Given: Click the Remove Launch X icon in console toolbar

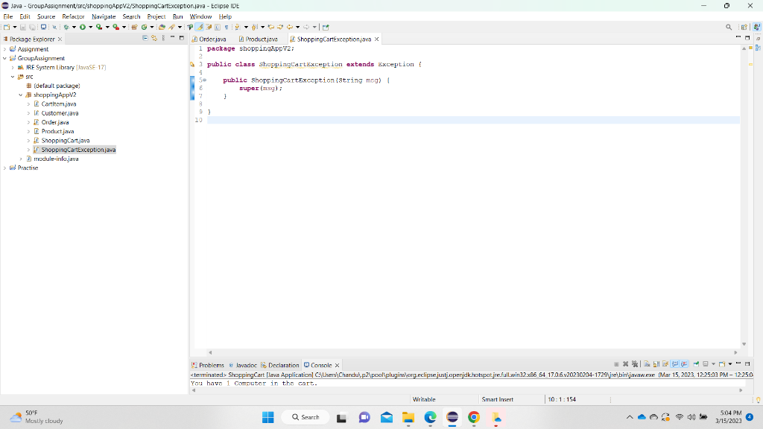Looking at the screenshot, I should tap(625, 363).
